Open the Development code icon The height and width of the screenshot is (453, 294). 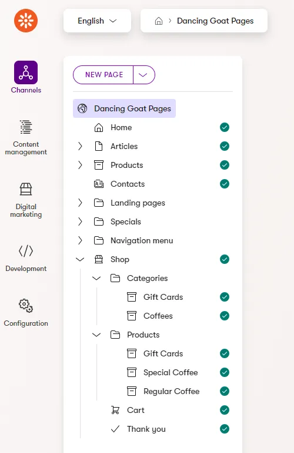tap(26, 251)
